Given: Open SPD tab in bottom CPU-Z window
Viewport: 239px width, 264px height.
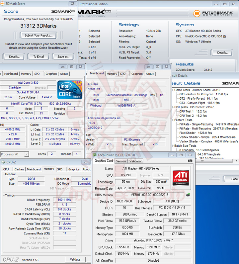Looking at the screenshot, I should pyautogui.click(x=60, y=169).
